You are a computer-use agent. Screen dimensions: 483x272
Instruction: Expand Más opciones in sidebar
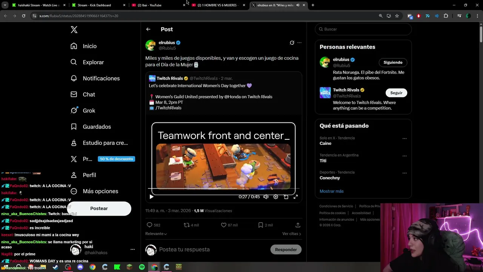pos(94,191)
